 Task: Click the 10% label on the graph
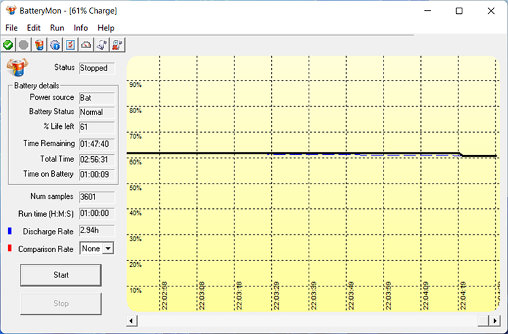pyautogui.click(x=135, y=291)
